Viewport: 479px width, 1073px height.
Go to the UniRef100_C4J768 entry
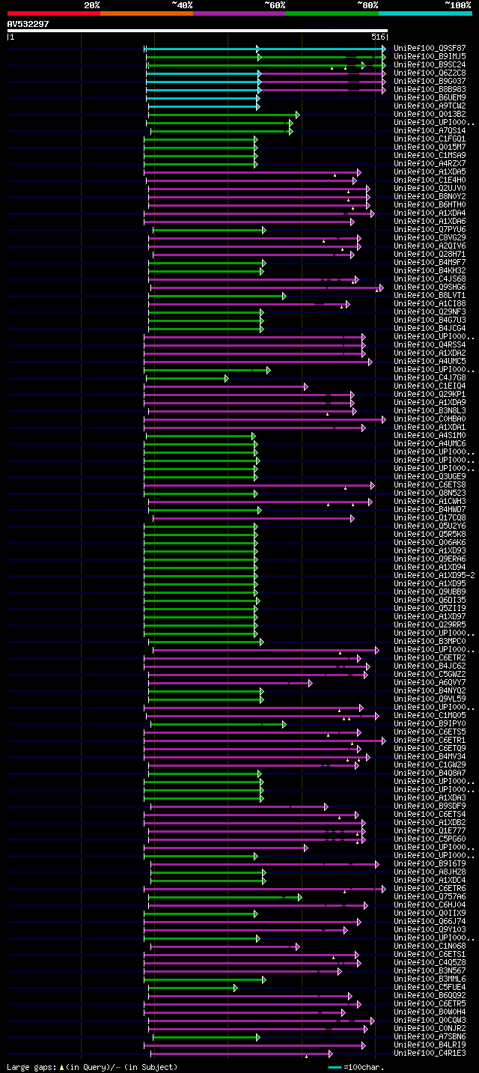pos(430,378)
